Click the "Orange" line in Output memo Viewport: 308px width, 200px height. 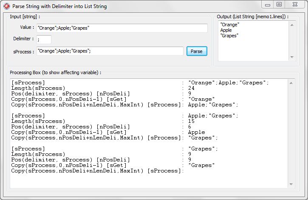coord(230,25)
